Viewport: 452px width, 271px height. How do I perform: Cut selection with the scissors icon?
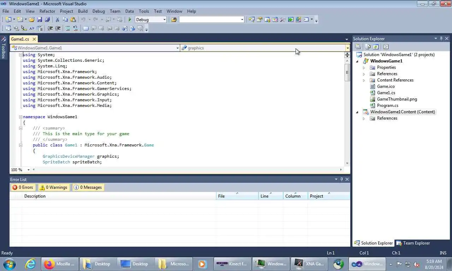(x=57, y=20)
